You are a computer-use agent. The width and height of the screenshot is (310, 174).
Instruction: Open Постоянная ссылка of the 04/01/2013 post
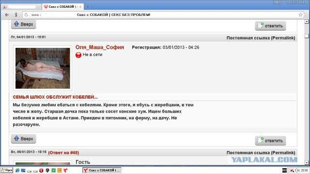click(261, 38)
